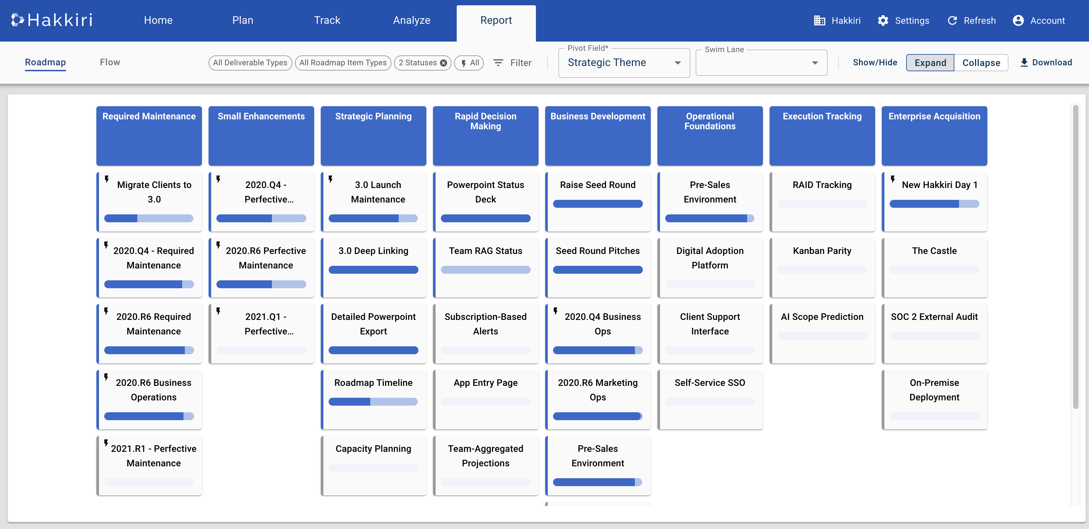Click the Hakkiri logo icon

(x=18, y=20)
